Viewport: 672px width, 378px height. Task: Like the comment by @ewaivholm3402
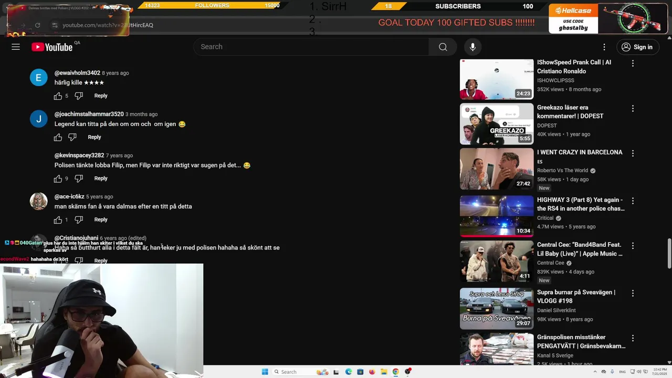click(x=58, y=96)
